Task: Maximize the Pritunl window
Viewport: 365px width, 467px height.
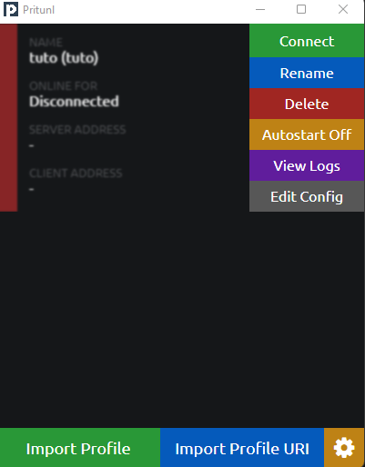Action: pos(301,9)
